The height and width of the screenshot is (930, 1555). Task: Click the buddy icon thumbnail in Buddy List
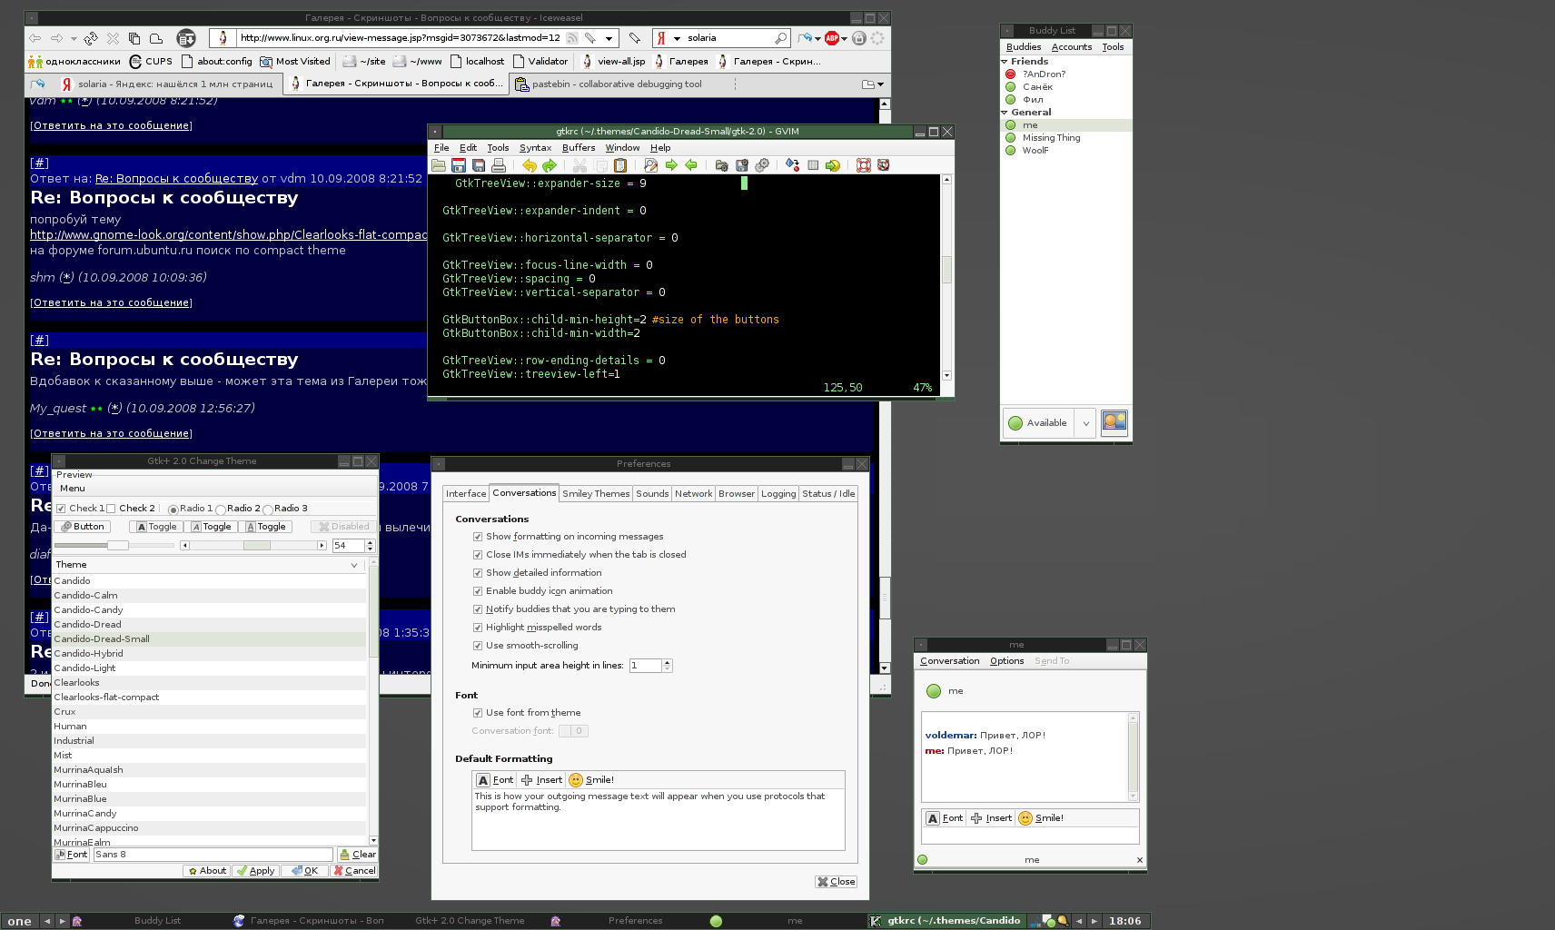click(1114, 422)
